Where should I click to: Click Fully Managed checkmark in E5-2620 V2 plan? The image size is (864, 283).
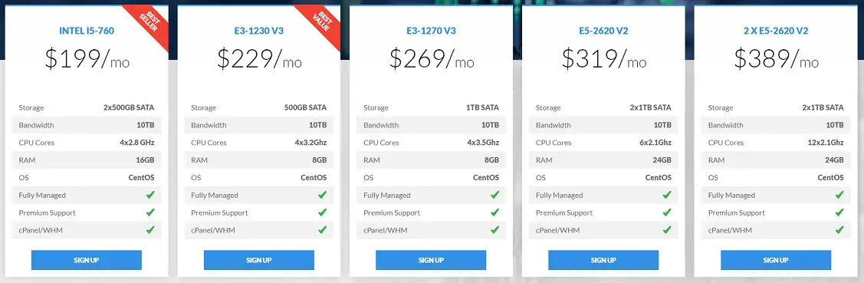point(667,195)
